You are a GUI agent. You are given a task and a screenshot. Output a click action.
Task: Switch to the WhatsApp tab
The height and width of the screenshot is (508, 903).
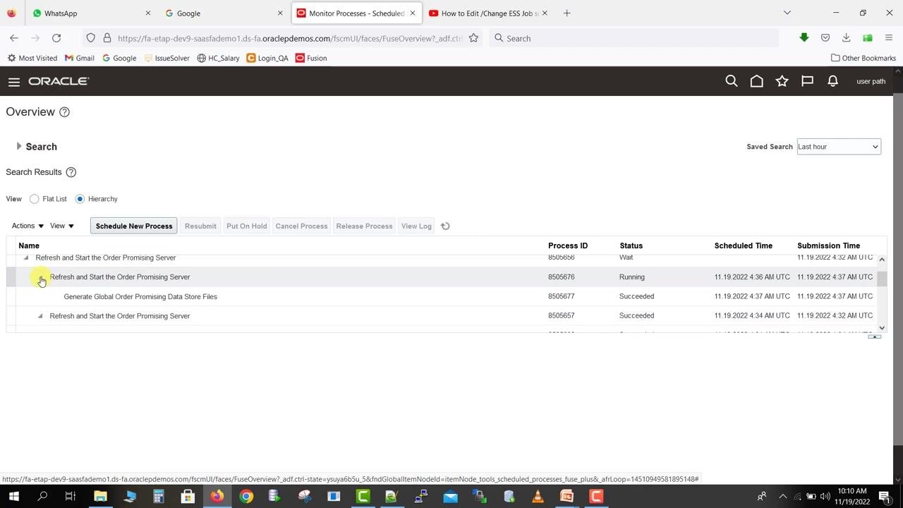[x=91, y=13]
